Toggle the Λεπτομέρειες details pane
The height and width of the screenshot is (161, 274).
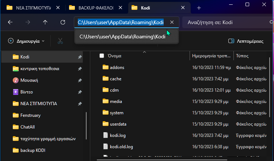tap(246, 41)
